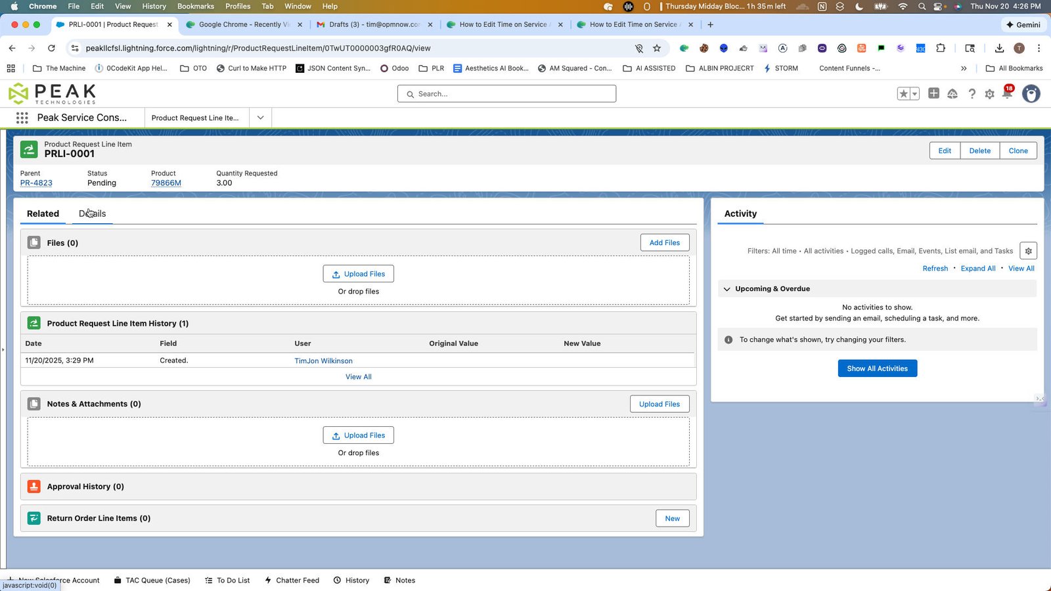Click Refresh in the Activity panel
This screenshot has width=1051, height=591.
[935, 269]
